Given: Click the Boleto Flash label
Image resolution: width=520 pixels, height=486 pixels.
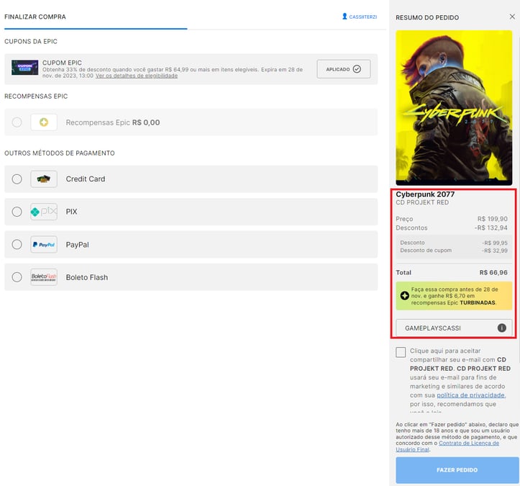Looking at the screenshot, I should coord(87,277).
